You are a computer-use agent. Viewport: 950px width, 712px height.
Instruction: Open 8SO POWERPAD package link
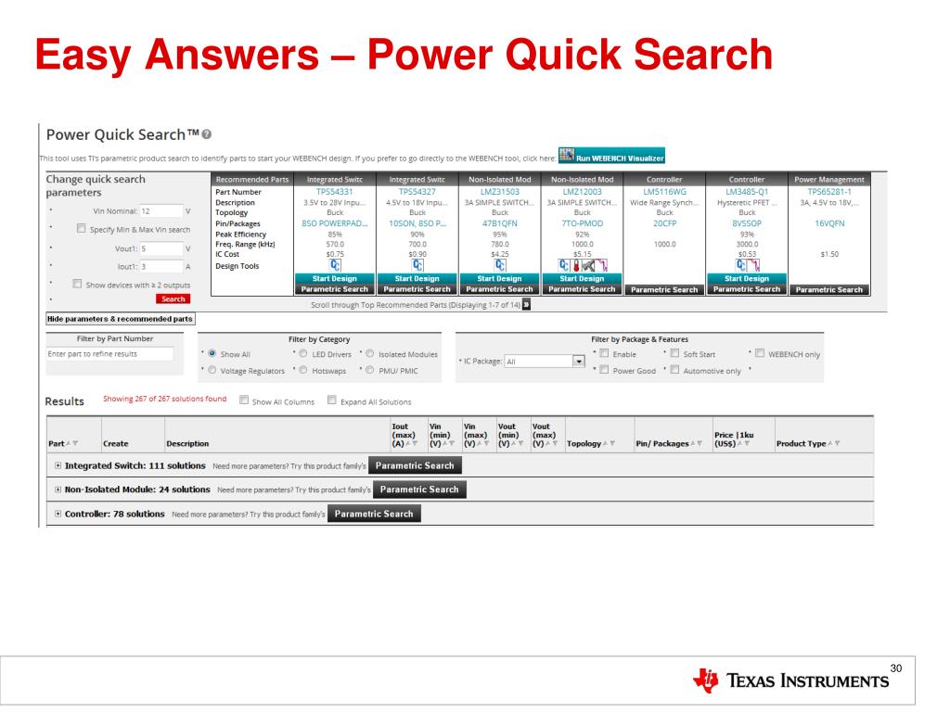coord(334,223)
